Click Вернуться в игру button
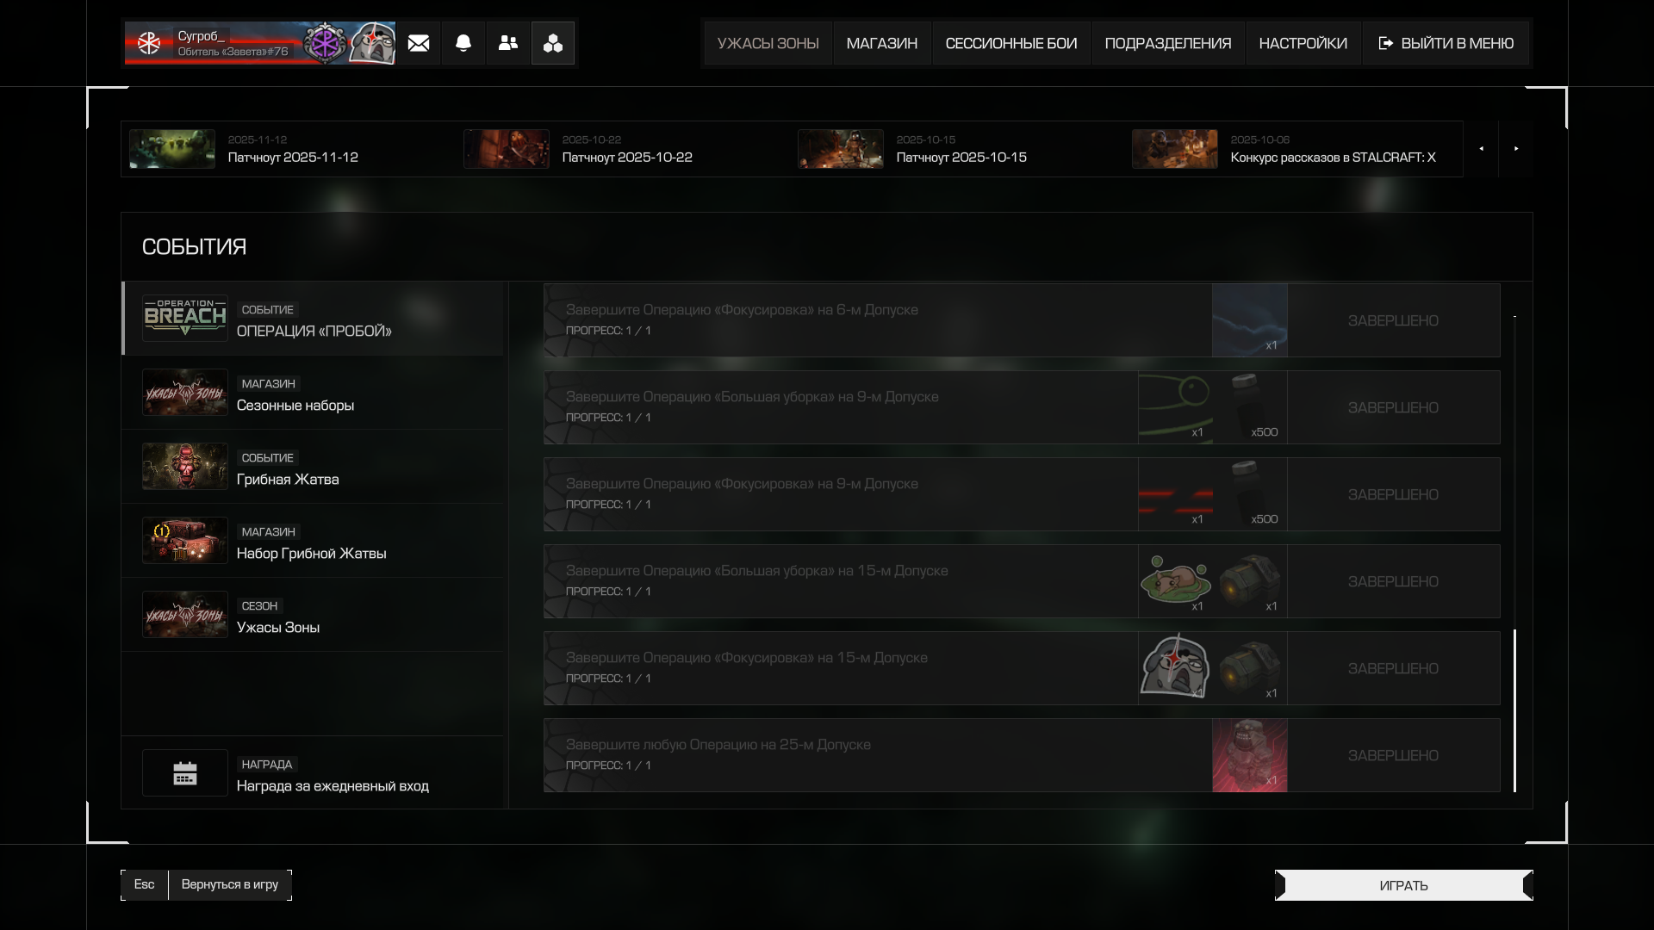 coord(229,884)
